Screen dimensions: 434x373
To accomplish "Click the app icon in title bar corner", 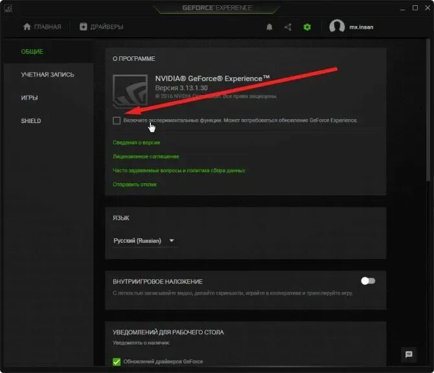I will tap(8, 8).
